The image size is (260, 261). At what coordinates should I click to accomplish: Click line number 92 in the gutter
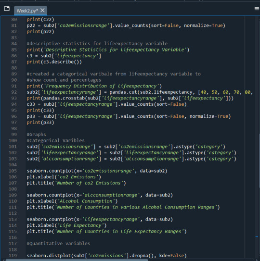(x=14, y=92)
